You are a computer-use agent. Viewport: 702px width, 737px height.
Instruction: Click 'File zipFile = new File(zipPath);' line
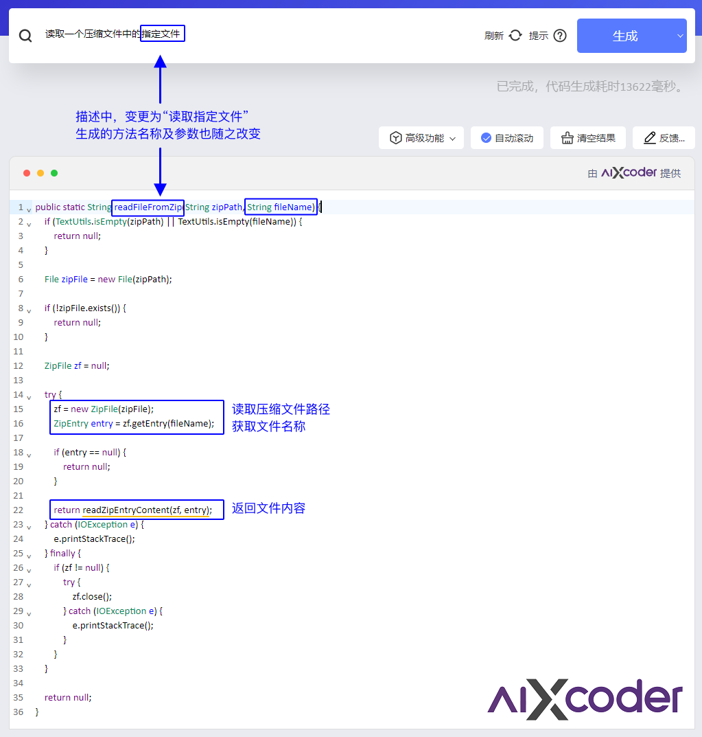pos(108,279)
